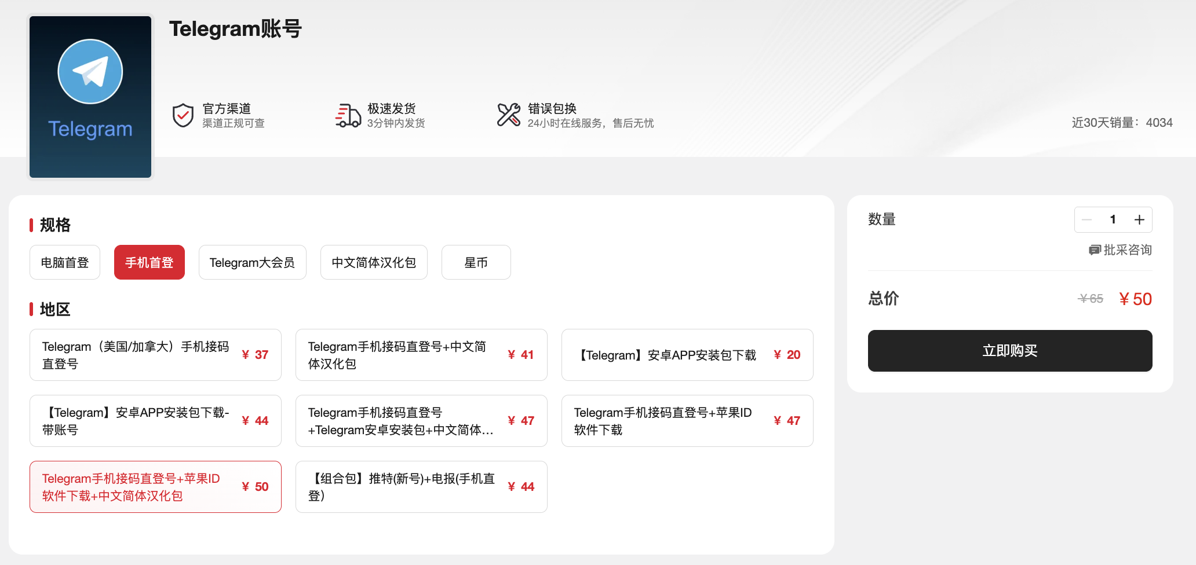This screenshot has height=565, width=1196.
Task: Select 苹果ID软件下载+中文简体汉化包 option ¥50
Action: pyautogui.click(x=155, y=487)
